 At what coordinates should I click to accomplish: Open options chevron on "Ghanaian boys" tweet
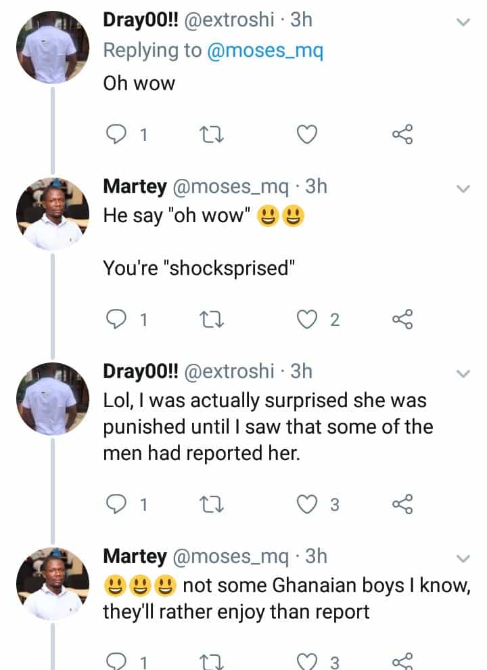pyautogui.click(x=463, y=558)
